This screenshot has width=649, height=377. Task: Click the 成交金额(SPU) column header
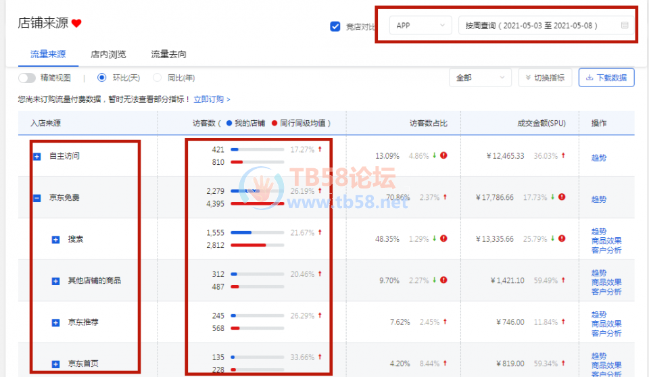click(x=542, y=123)
